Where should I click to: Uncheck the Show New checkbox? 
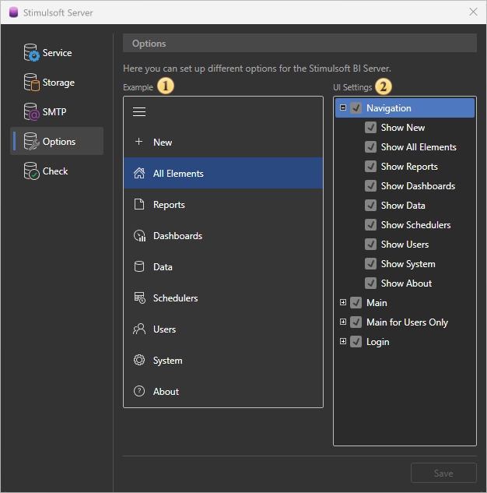pyautogui.click(x=371, y=128)
